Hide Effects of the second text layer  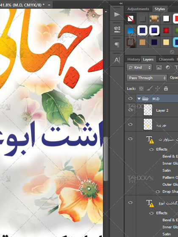pos(151,213)
